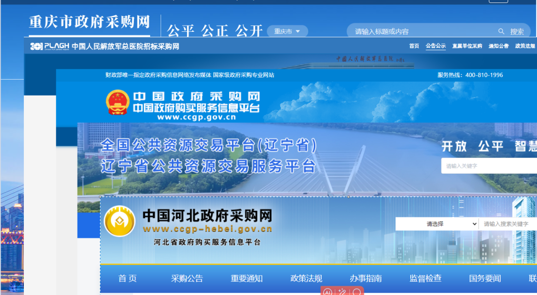Open 采购公告 on the Hebei site
Viewport: 537px width, 295px height.
(x=187, y=278)
